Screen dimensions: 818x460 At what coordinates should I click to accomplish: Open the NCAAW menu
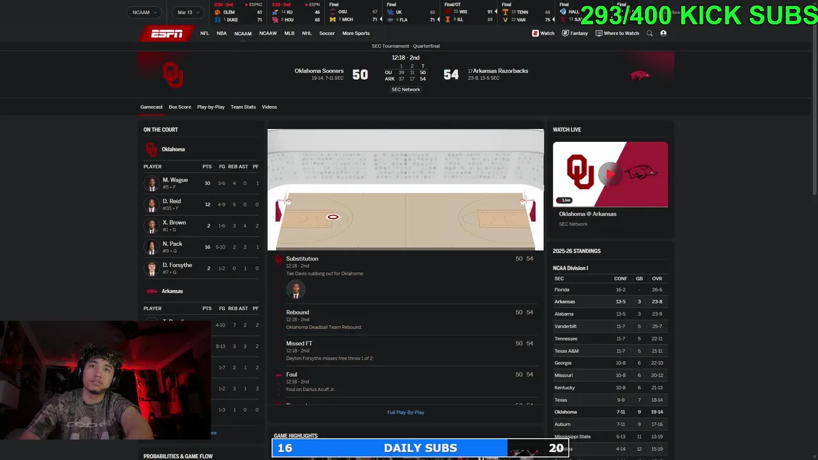(x=268, y=33)
